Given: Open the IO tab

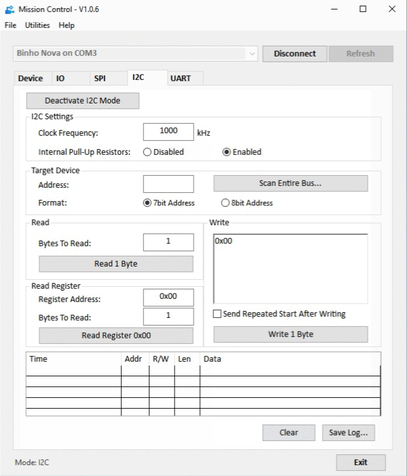Looking at the screenshot, I should tap(60, 79).
